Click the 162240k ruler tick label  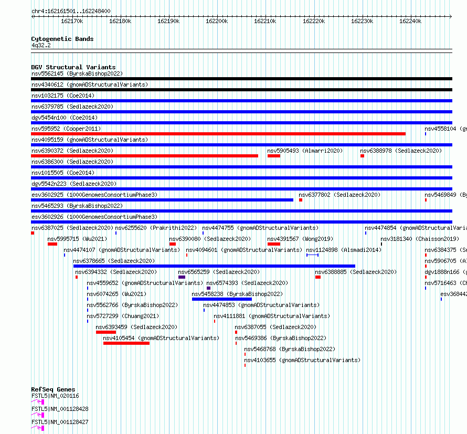[410, 21]
